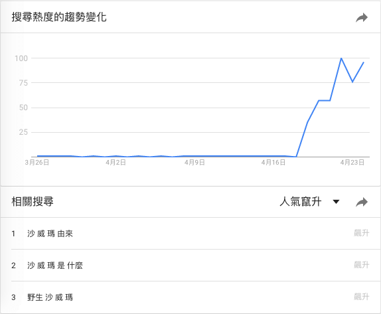Click 飆升 label of first query
Viewport: 381px width, 314px height.
tap(362, 233)
